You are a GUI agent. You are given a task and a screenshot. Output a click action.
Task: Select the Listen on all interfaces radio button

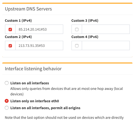7,83
